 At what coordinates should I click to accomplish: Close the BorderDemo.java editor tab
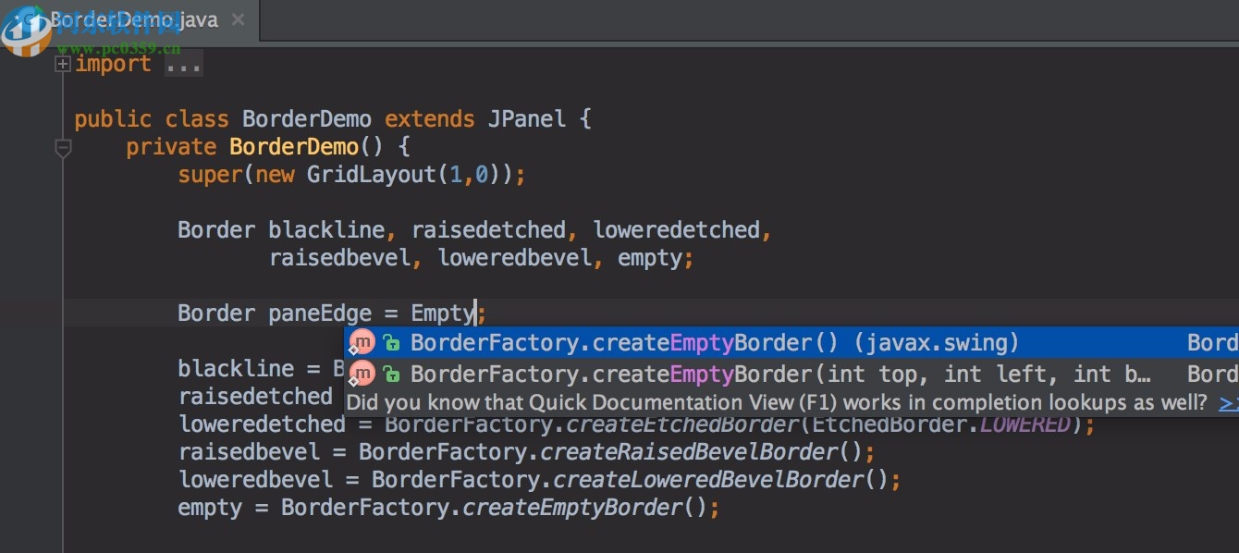click(x=238, y=18)
